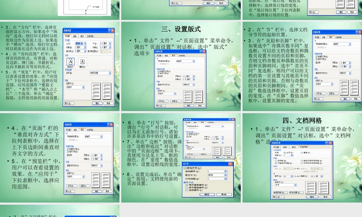Viewport: 362px width, 217px height.
Task: Select the 只指定行网格 radio option
Action: point(275,163)
